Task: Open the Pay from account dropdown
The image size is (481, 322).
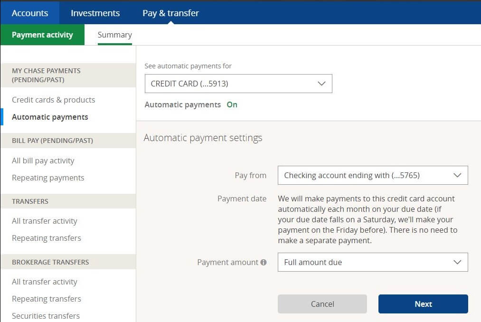Action: [373, 175]
